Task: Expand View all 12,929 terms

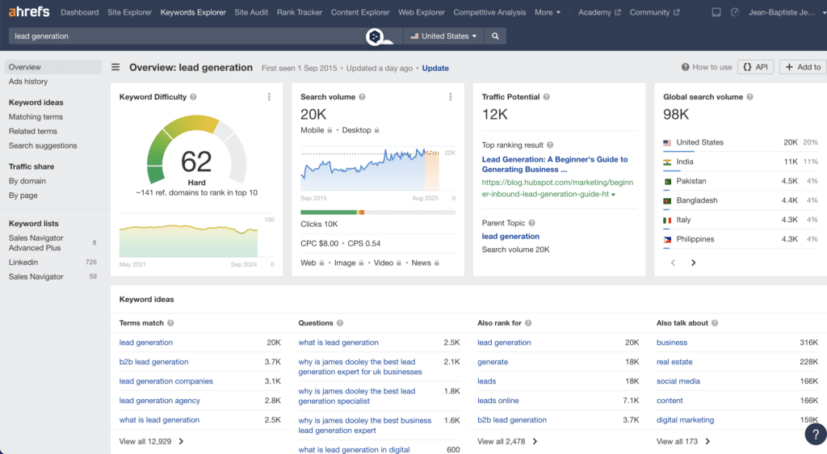Action: point(151,441)
